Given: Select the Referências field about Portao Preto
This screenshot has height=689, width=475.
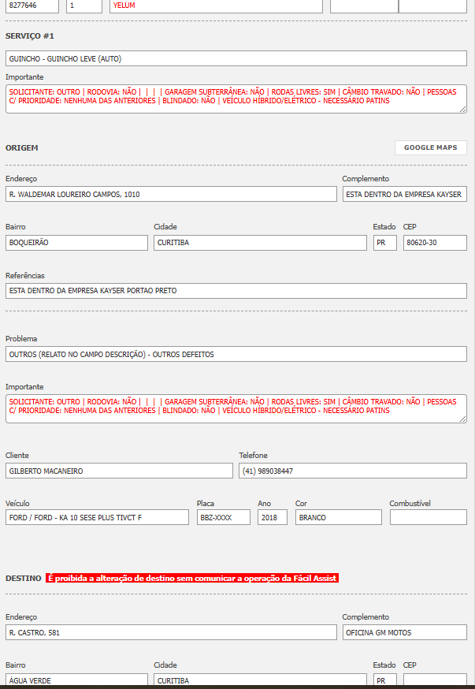Looking at the screenshot, I should pos(236,290).
